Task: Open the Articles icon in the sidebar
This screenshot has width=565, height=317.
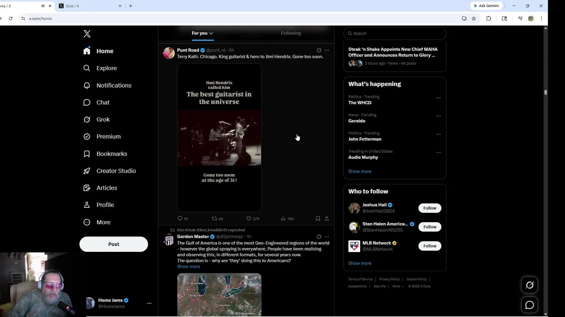Action: [87, 188]
